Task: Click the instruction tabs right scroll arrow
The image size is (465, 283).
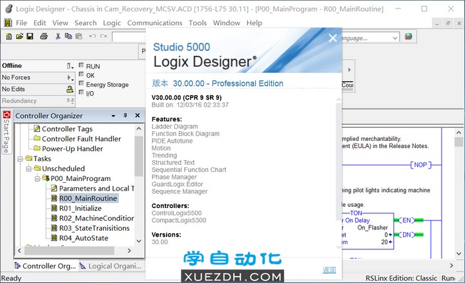Action: pyautogui.click(x=349, y=70)
